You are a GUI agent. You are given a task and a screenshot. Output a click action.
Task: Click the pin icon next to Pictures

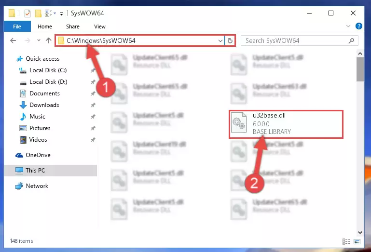coord(93,128)
